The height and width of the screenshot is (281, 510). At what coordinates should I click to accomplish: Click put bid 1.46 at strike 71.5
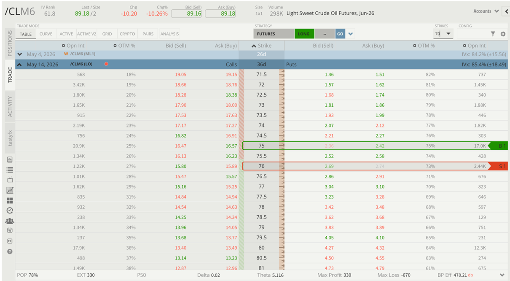coord(329,75)
